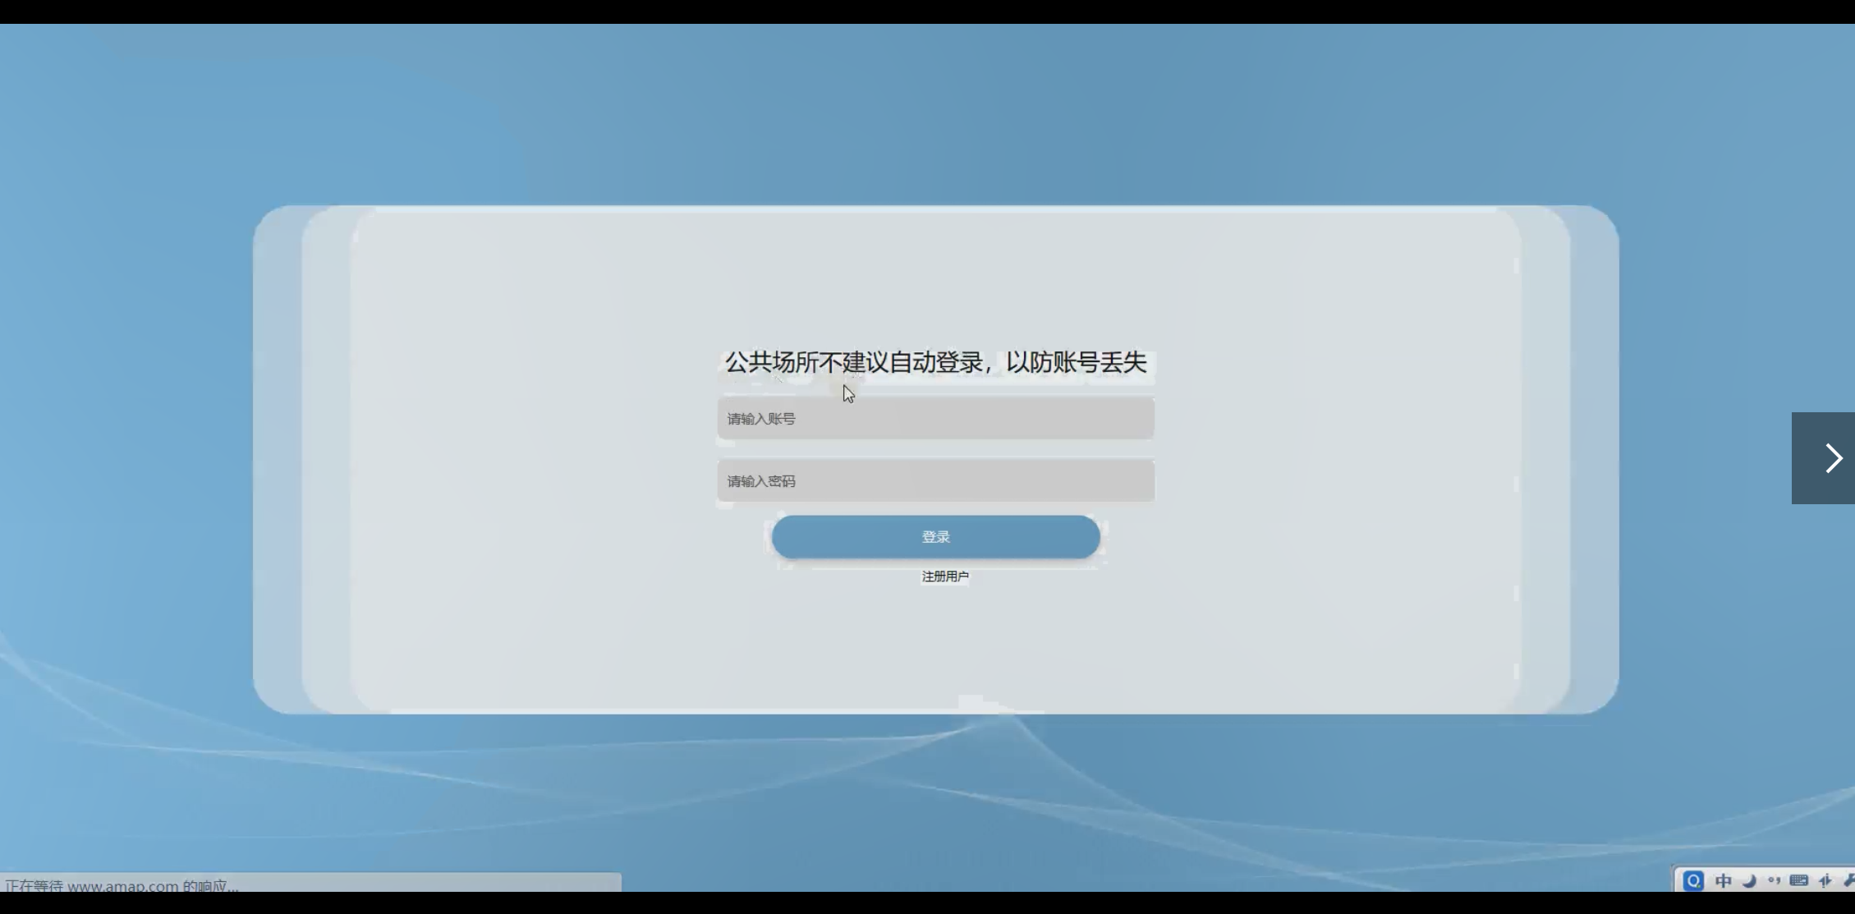Click the amap.com loading status message
The height and width of the screenshot is (914, 1855).
(123, 885)
